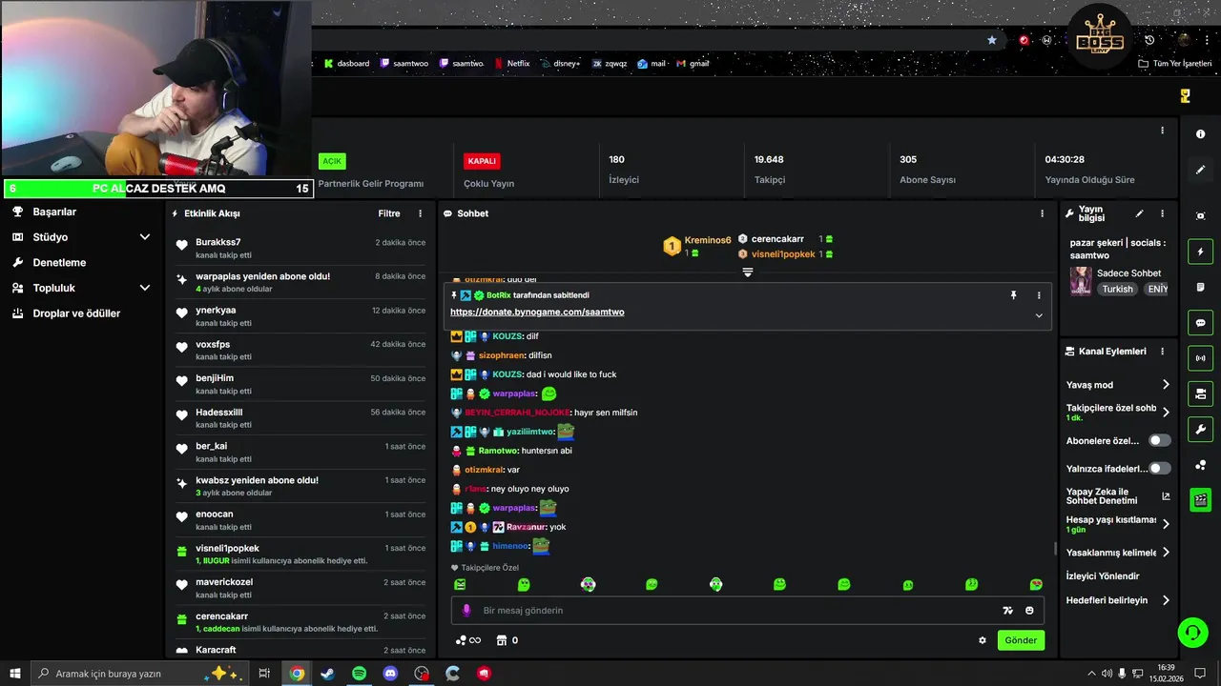Open the Netflix bookmark
The width and height of the screenshot is (1221, 686).
512,64
